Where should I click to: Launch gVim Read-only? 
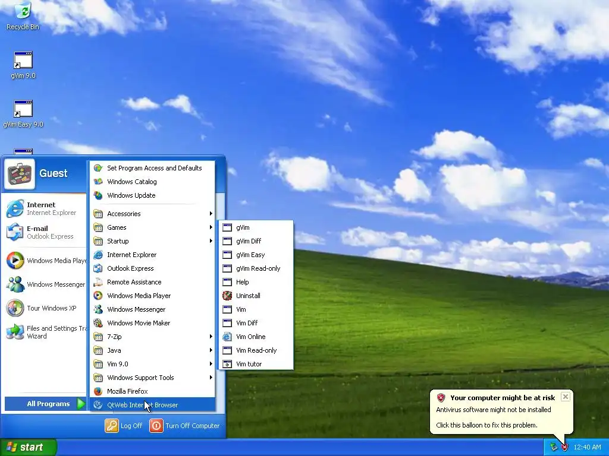(x=256, y=268)
